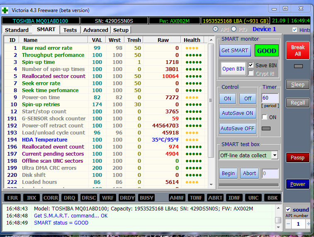Click the Victoria green cross app icon
The width and height of the screenshot is (314, 237).
(x=5, y=10)
